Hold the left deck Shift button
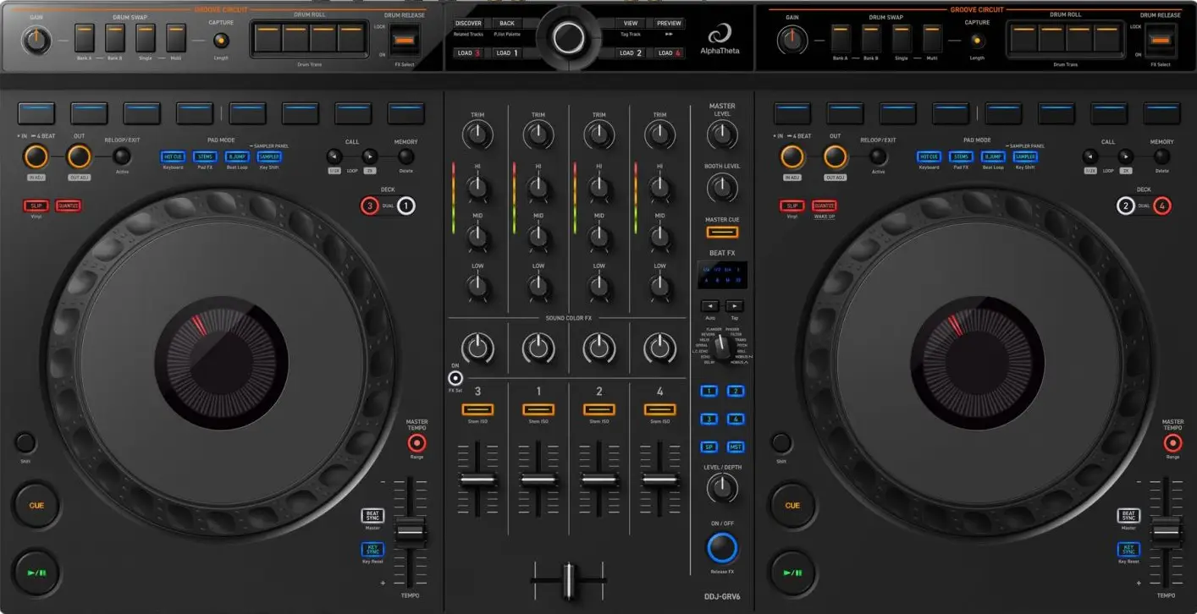 coord(25,442)
